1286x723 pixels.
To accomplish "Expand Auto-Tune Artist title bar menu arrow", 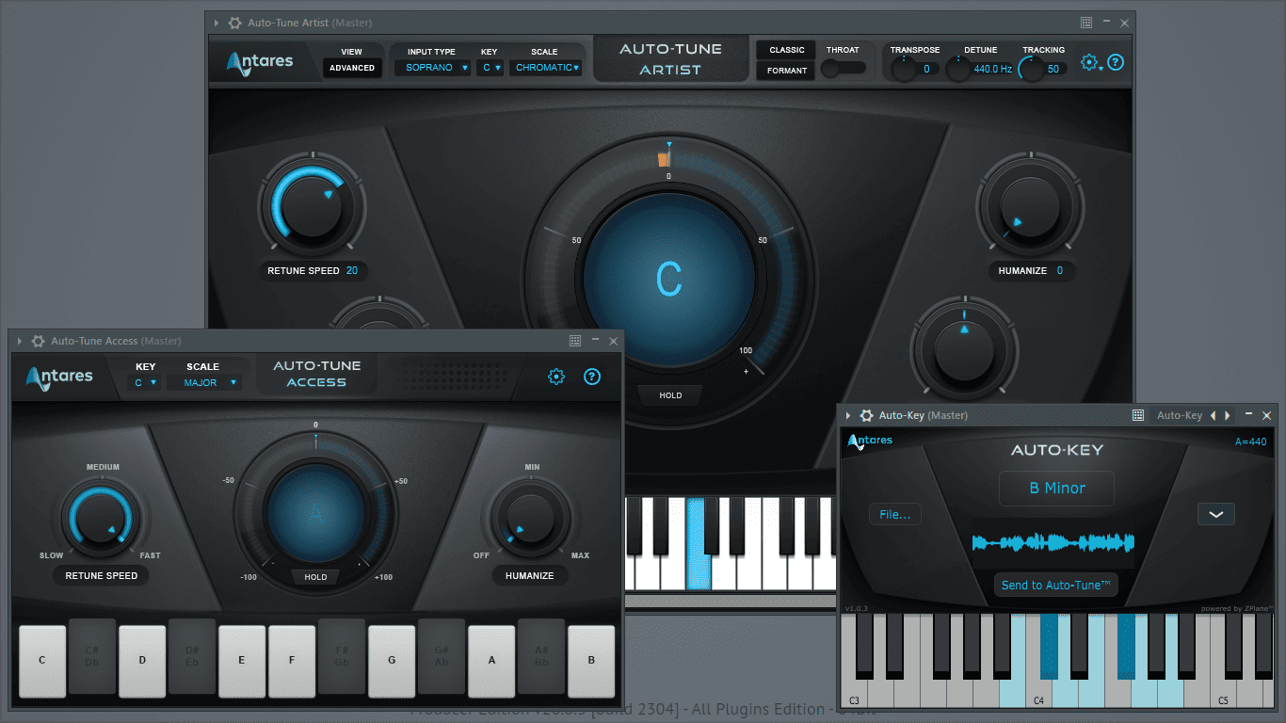I will click(x=217, y=23).
